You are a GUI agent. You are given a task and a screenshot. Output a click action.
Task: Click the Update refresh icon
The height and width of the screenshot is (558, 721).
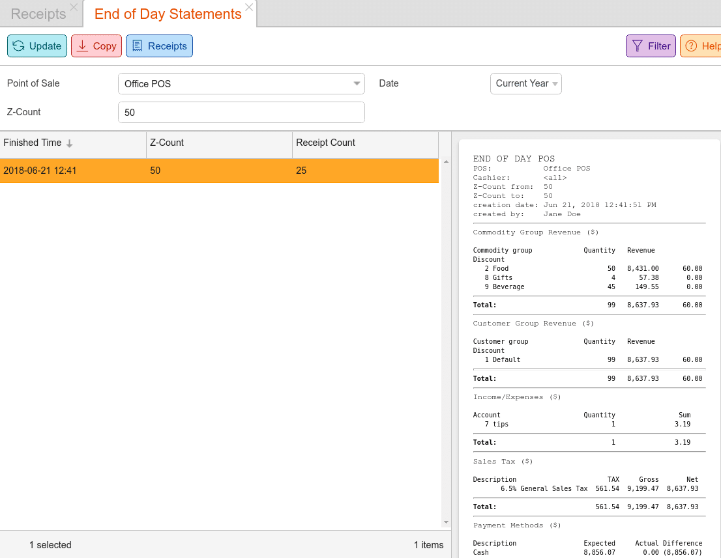[x=19, y=46]
